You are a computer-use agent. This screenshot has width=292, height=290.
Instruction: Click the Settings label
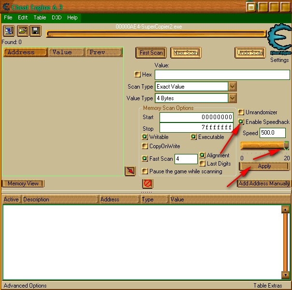click(x=279, y=60)
